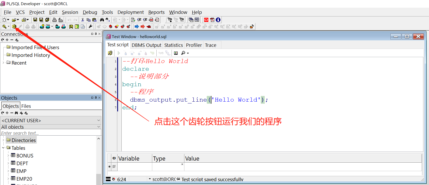Image resolution: width=429 pixels, height=185 pixels.
Task: Click the key Log on icon
Action: 4,27
